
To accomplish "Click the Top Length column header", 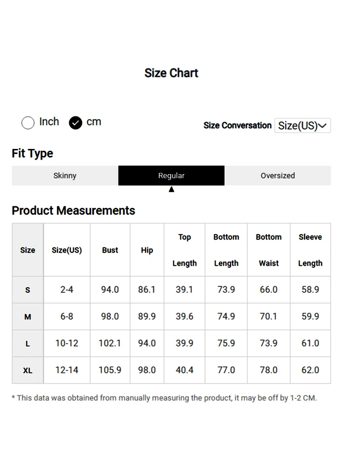I will tap(184, 250).
